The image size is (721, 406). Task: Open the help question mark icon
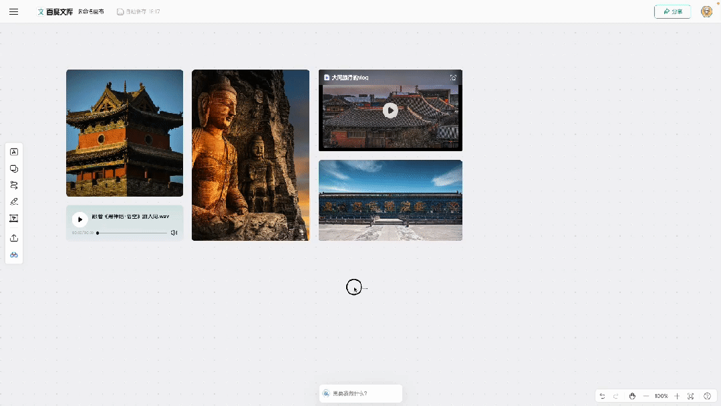[707, 396]
